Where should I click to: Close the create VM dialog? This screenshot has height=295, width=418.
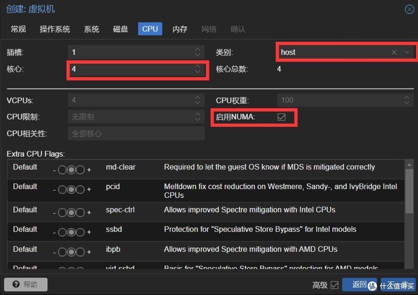[409, 10]
